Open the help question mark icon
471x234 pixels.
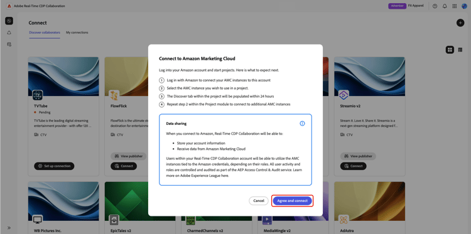click(x=435, y=6)
